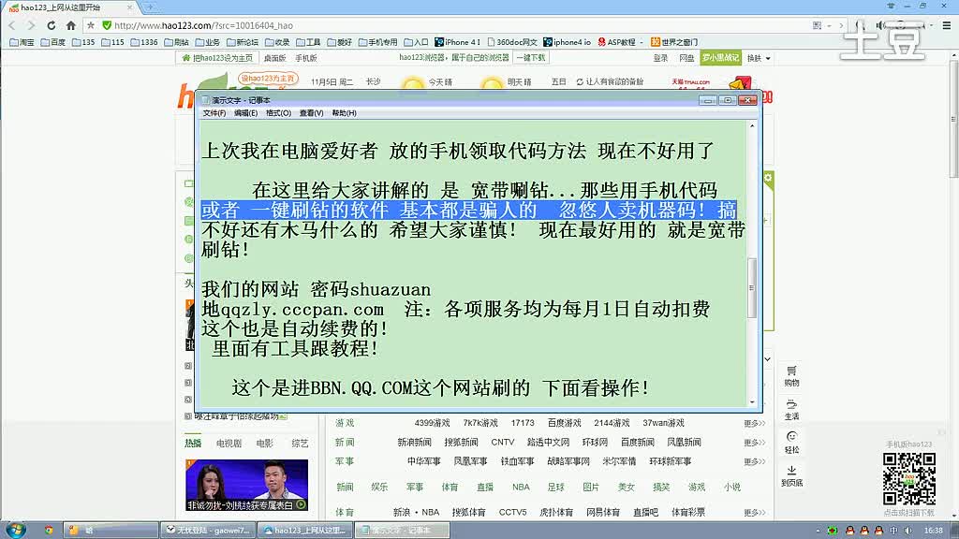Screen dimensions: 959x539
Task: Switch to 无忧登陆 taskbar window
Action: click(x=209, y=530)
